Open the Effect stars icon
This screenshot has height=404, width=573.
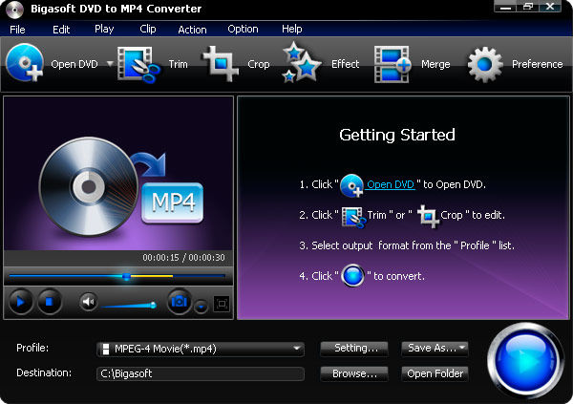click(302, 62)
